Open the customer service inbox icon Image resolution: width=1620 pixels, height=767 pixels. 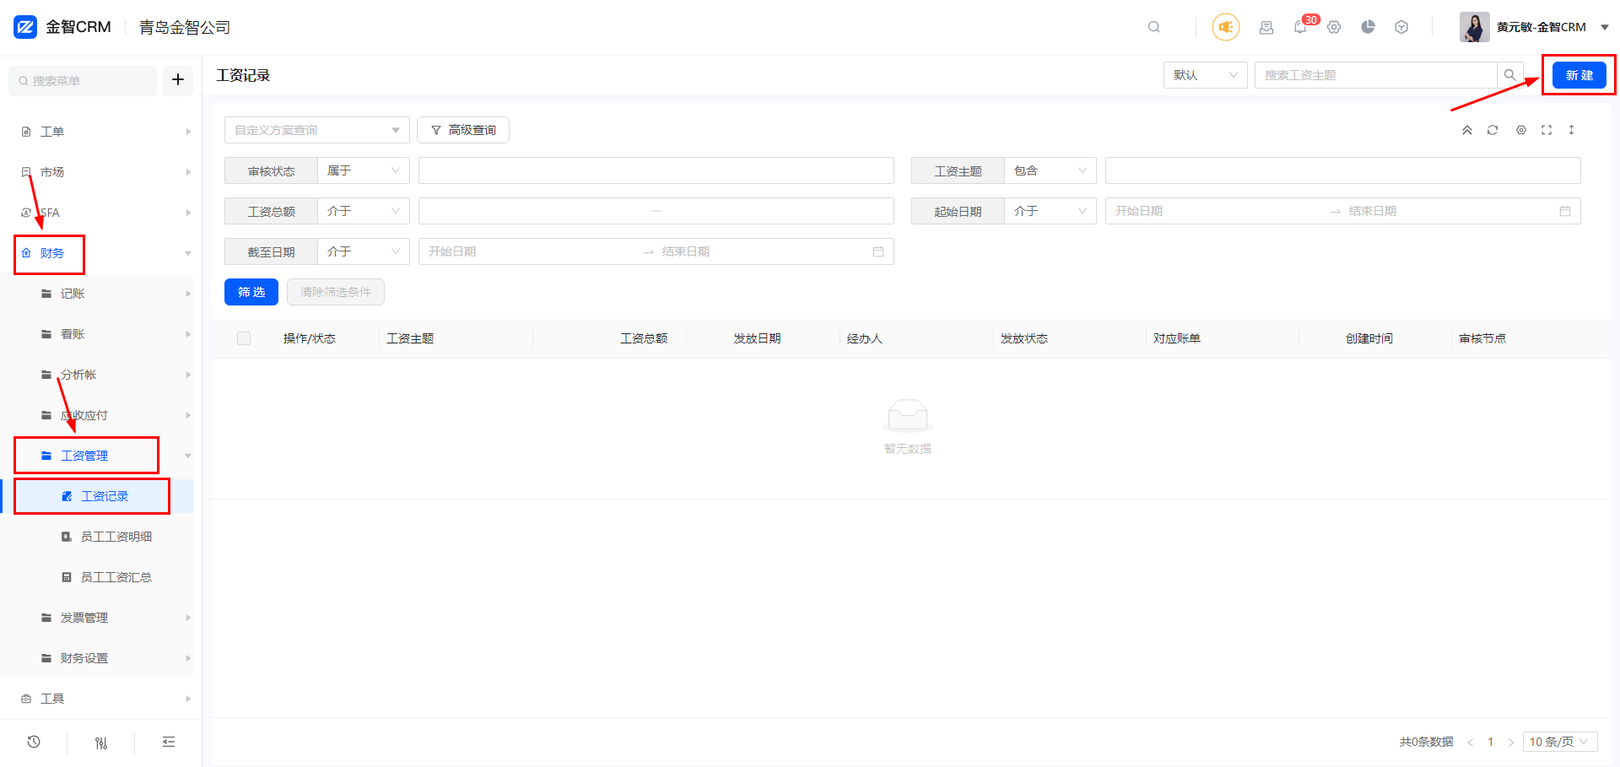[x=1266, y=27]
